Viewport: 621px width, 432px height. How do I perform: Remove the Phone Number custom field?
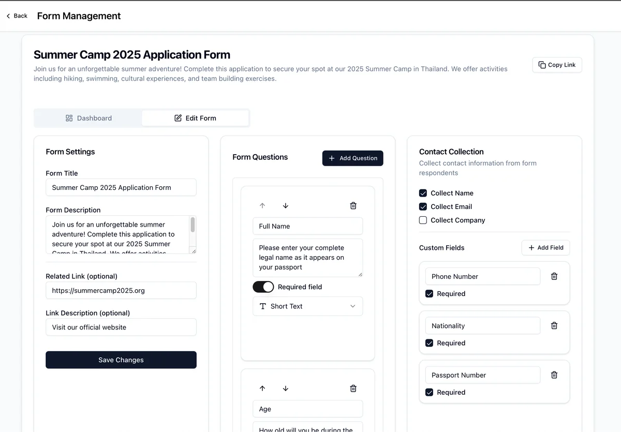coord(554,276)
